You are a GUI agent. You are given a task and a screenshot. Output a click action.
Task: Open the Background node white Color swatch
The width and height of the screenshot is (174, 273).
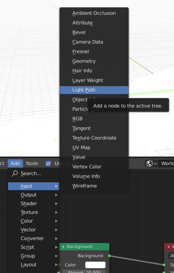pyautogui.click(x=95, y=265)
